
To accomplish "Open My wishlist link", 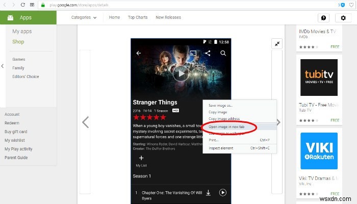I will (x=15, y=140).
